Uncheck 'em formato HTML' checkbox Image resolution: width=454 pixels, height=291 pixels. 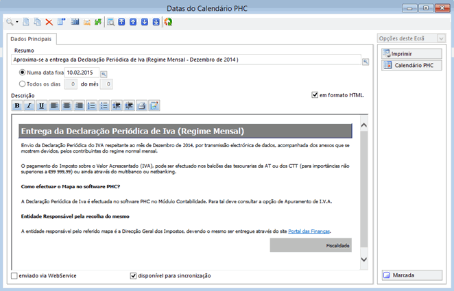(315, 95)
